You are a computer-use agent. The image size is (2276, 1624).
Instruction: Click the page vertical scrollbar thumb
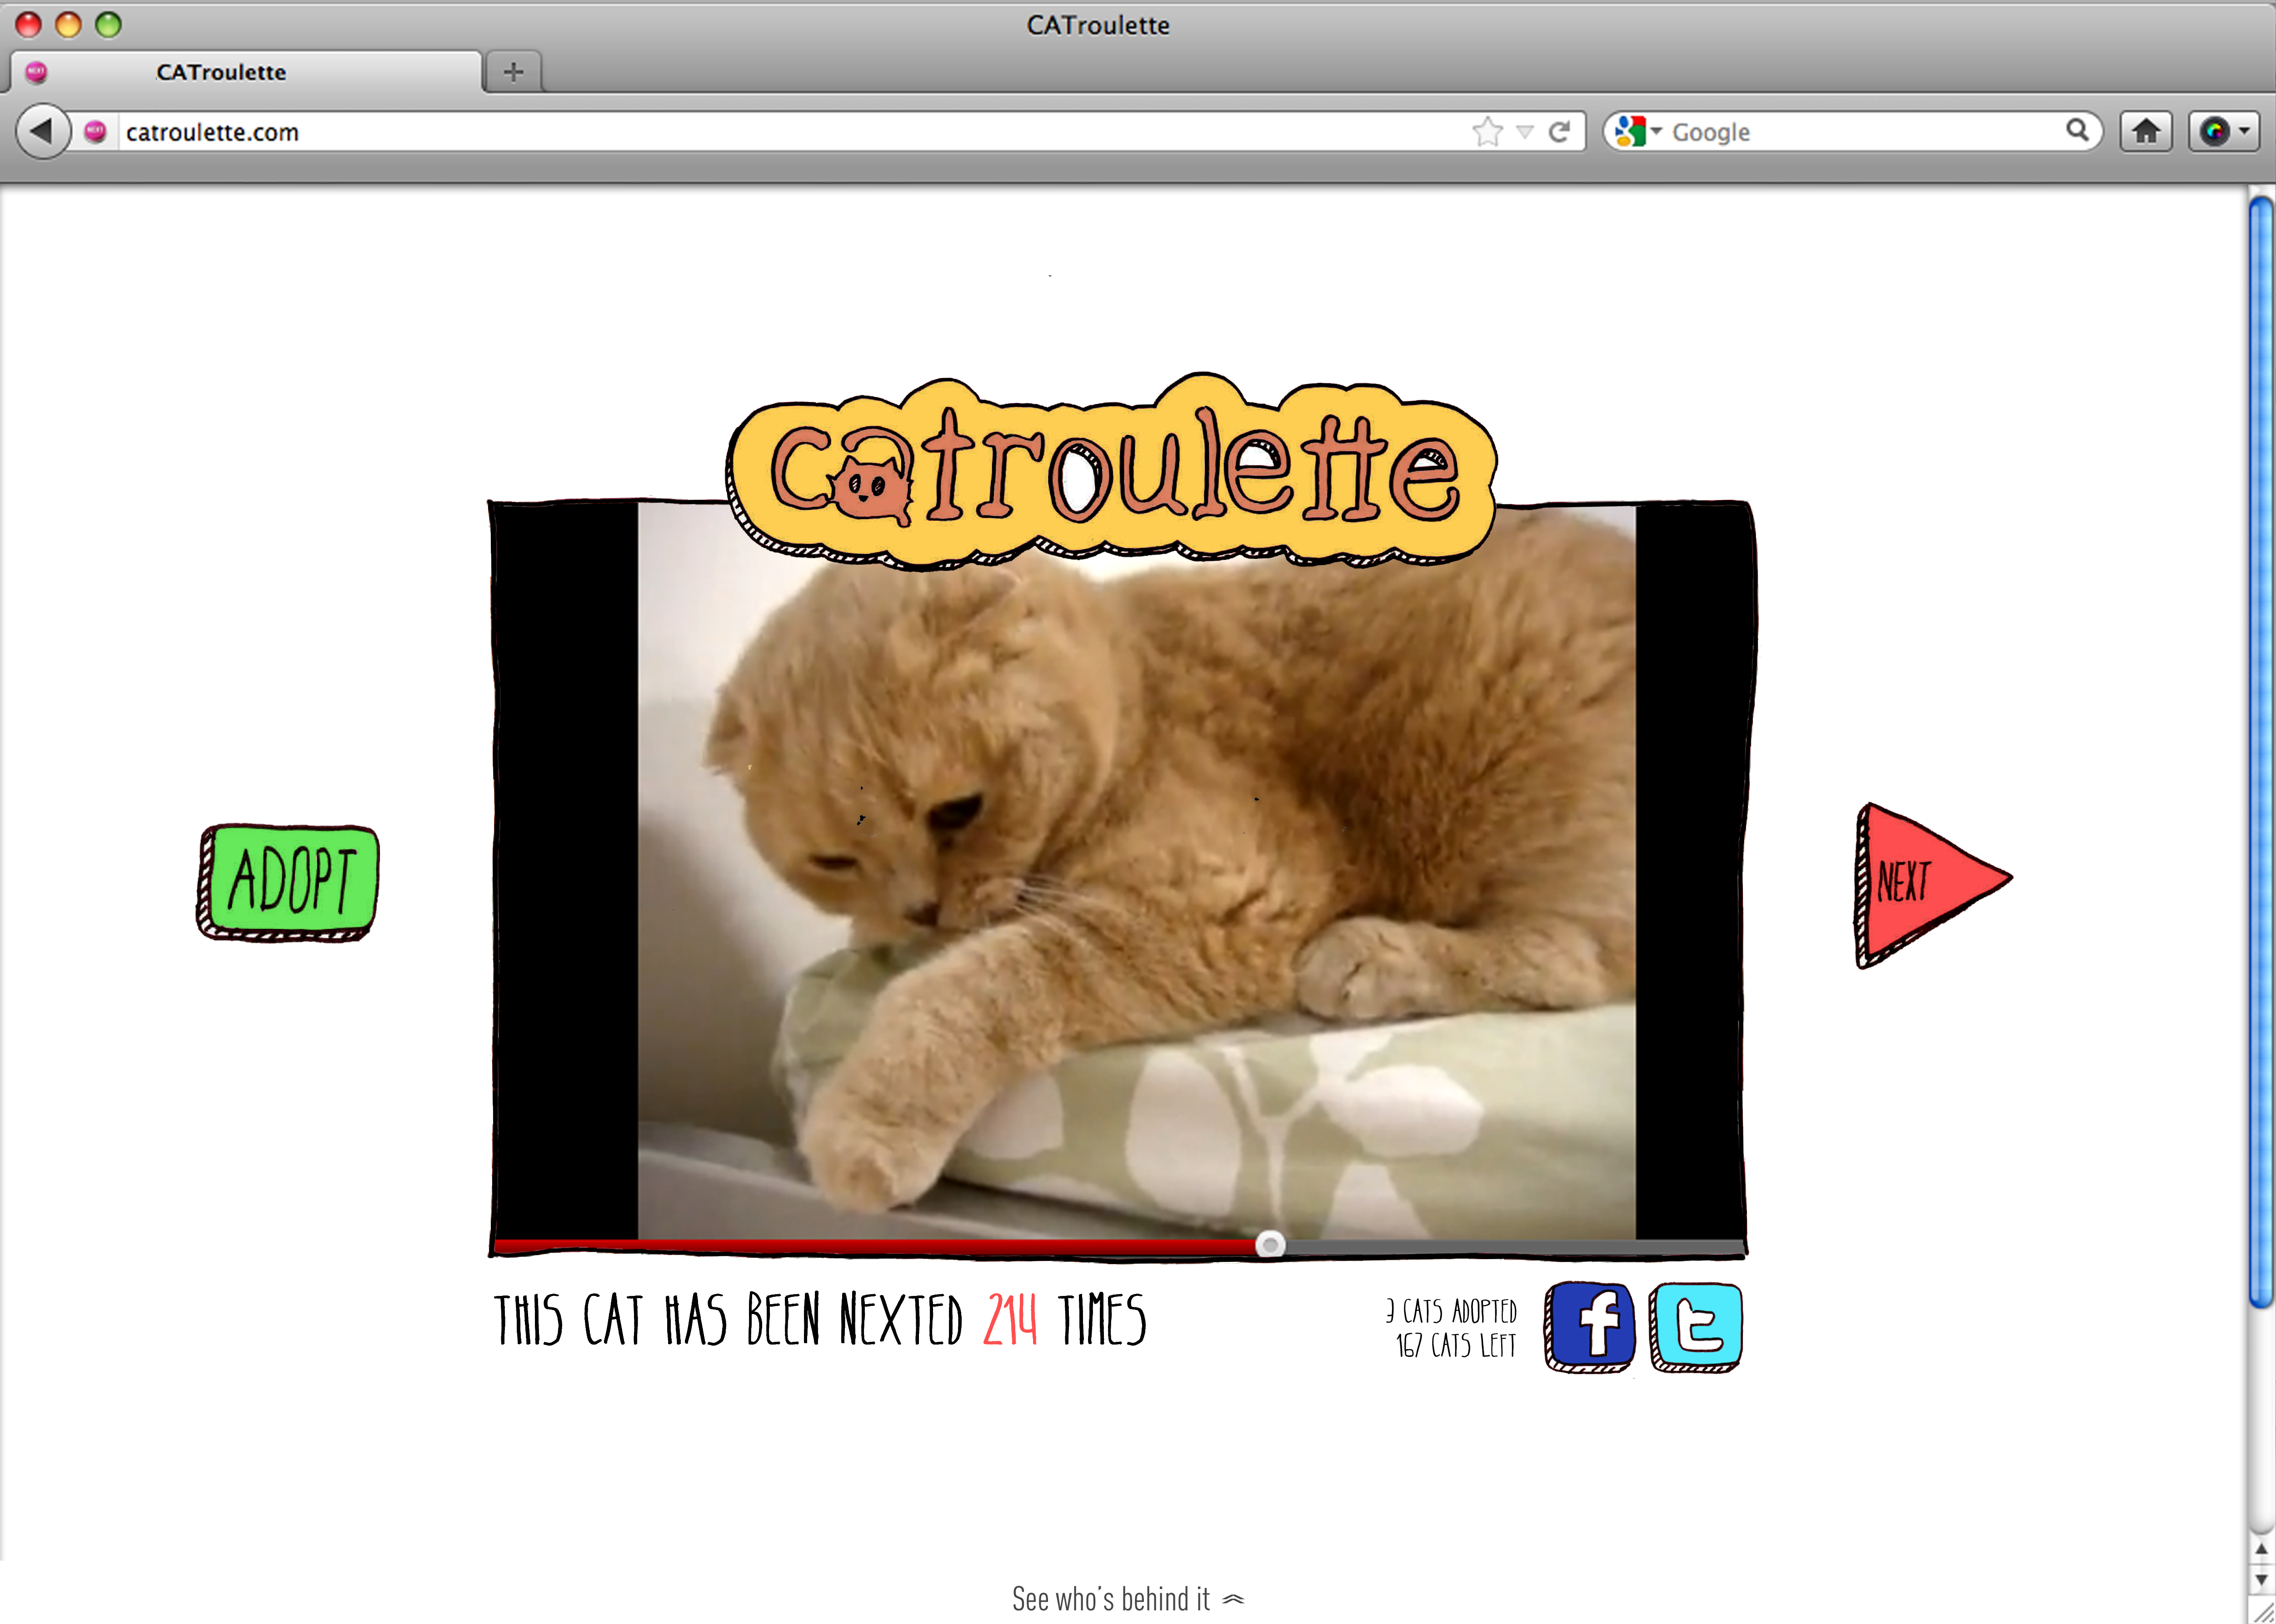click(x=2261, y=752)
